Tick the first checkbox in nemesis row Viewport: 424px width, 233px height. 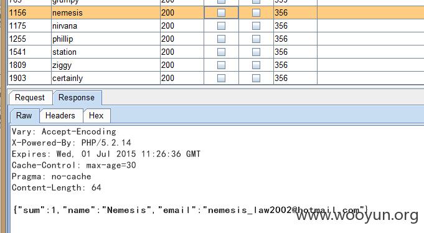click(x=221, y=12)
